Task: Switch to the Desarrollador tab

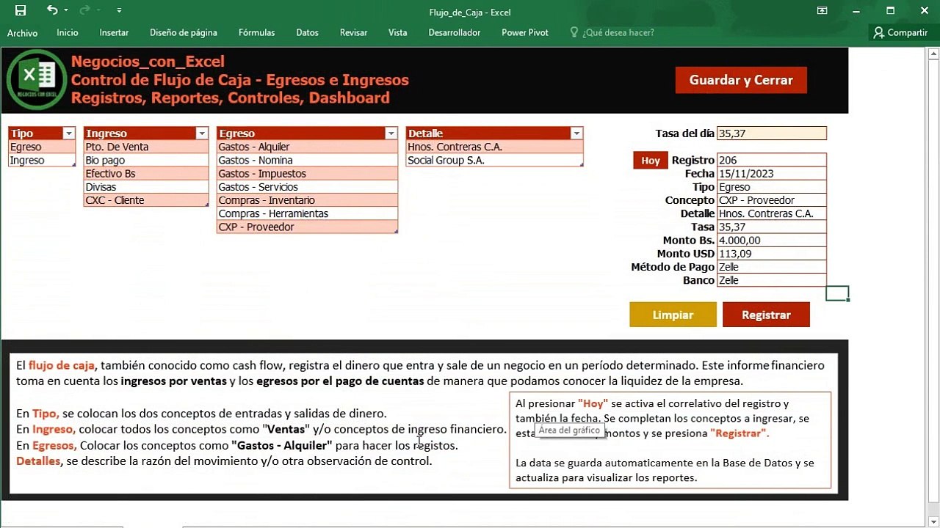Action: pyautogui.click(x=455, y=32)
